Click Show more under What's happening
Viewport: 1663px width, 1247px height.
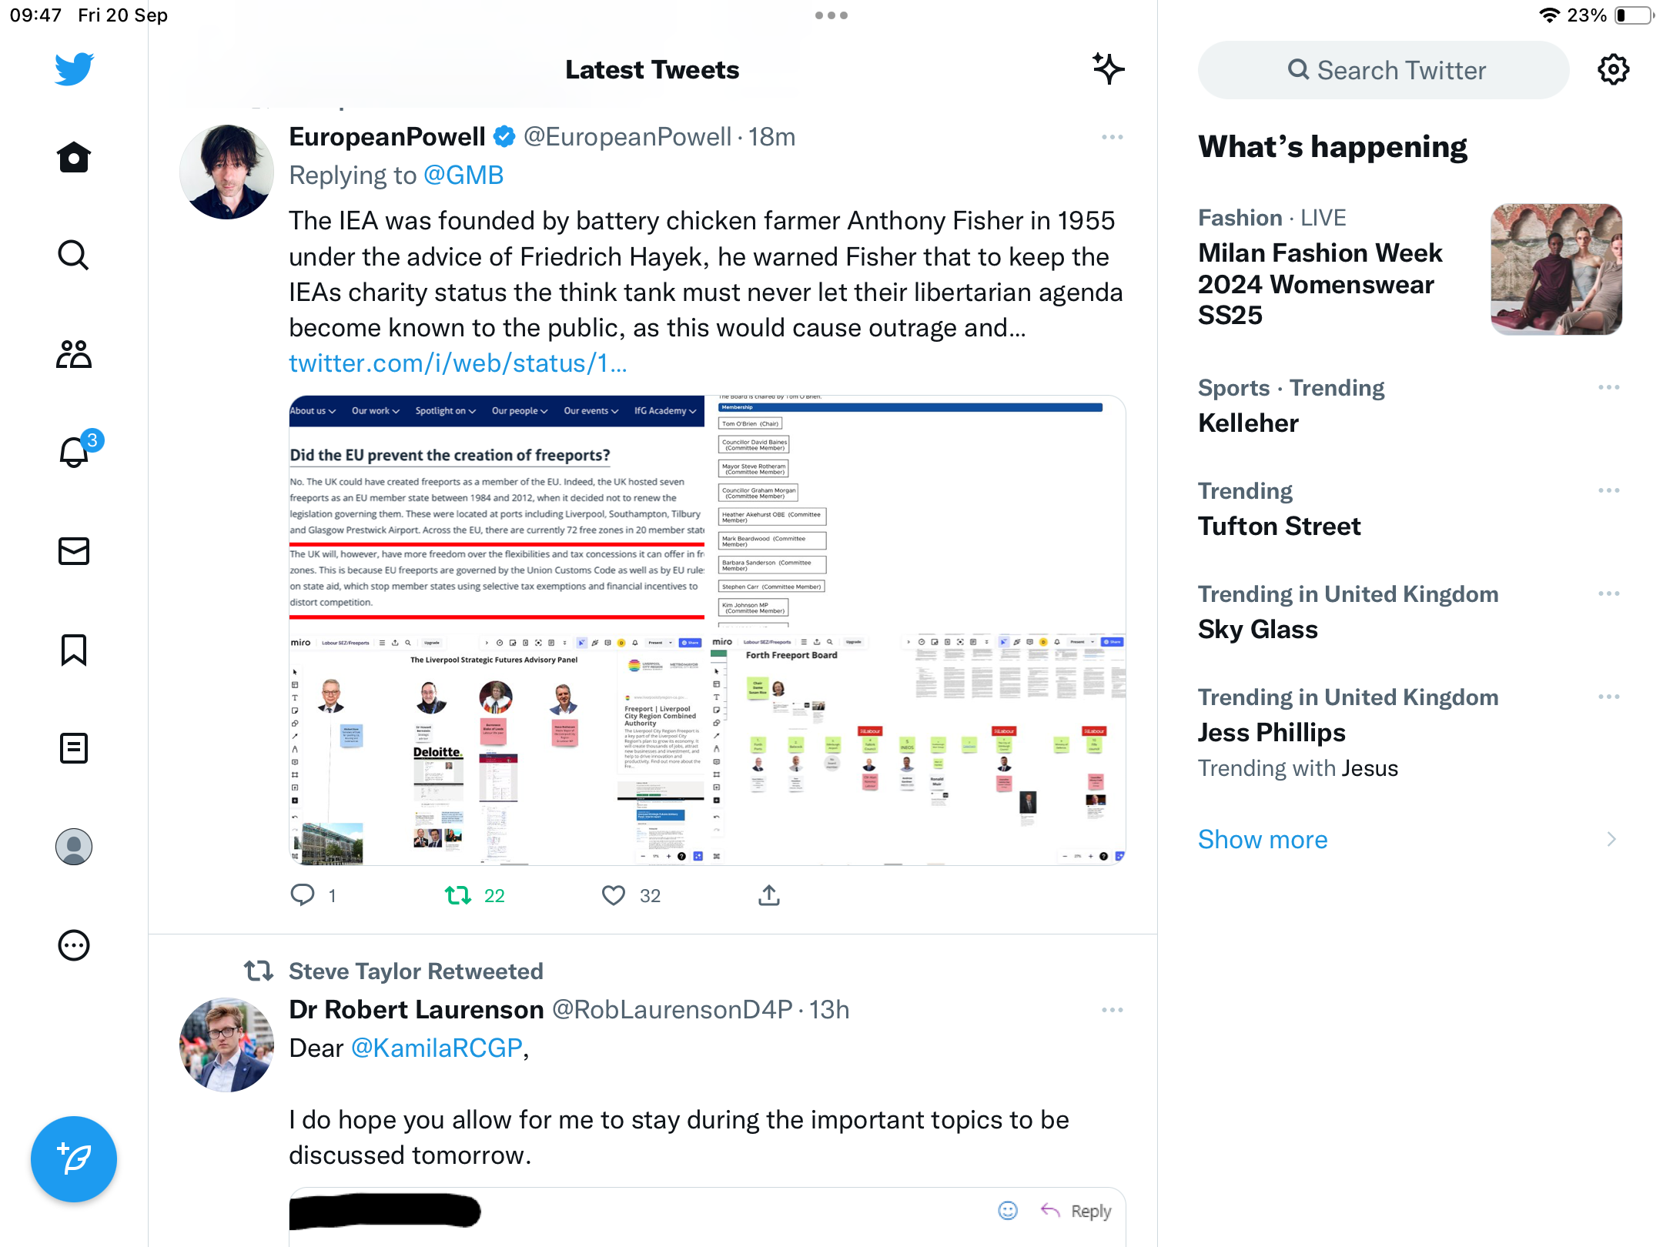pos(1263,839)
